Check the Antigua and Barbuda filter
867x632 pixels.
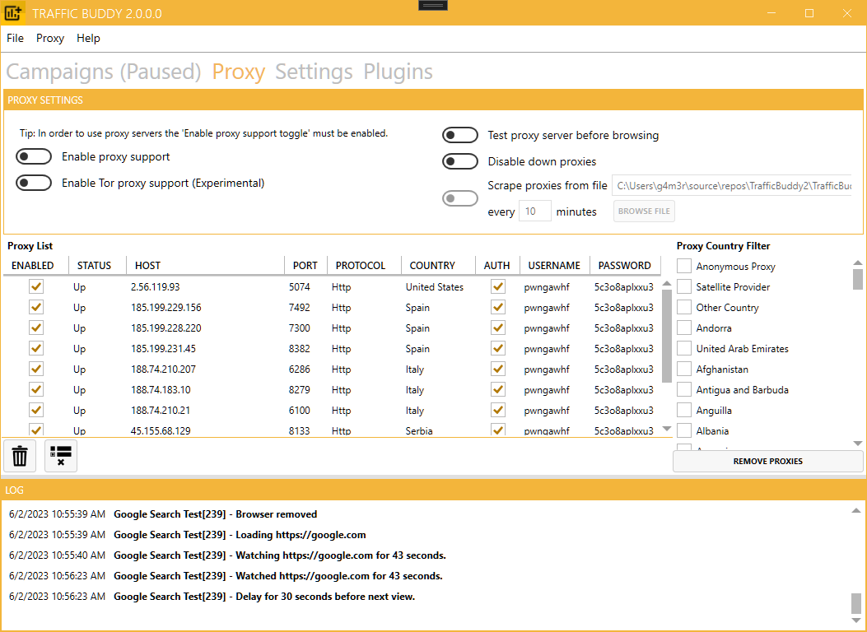(x=684, y=389)
